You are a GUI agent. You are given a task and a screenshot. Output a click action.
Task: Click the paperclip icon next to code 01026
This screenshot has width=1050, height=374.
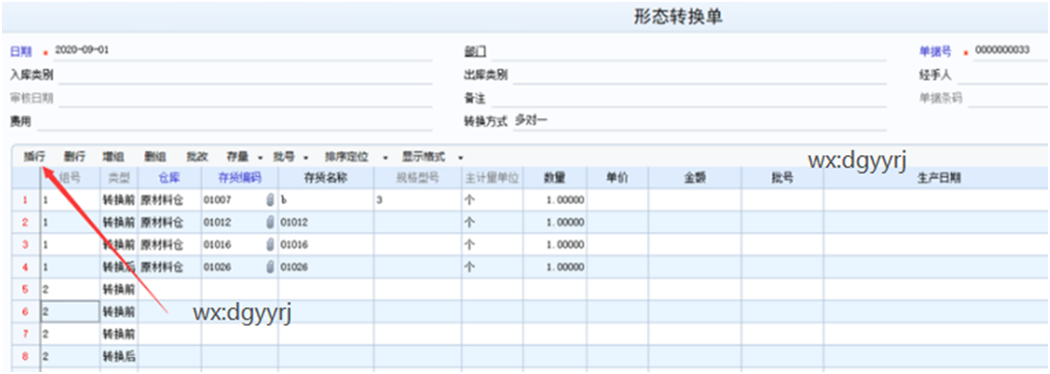tap(271, 268)
